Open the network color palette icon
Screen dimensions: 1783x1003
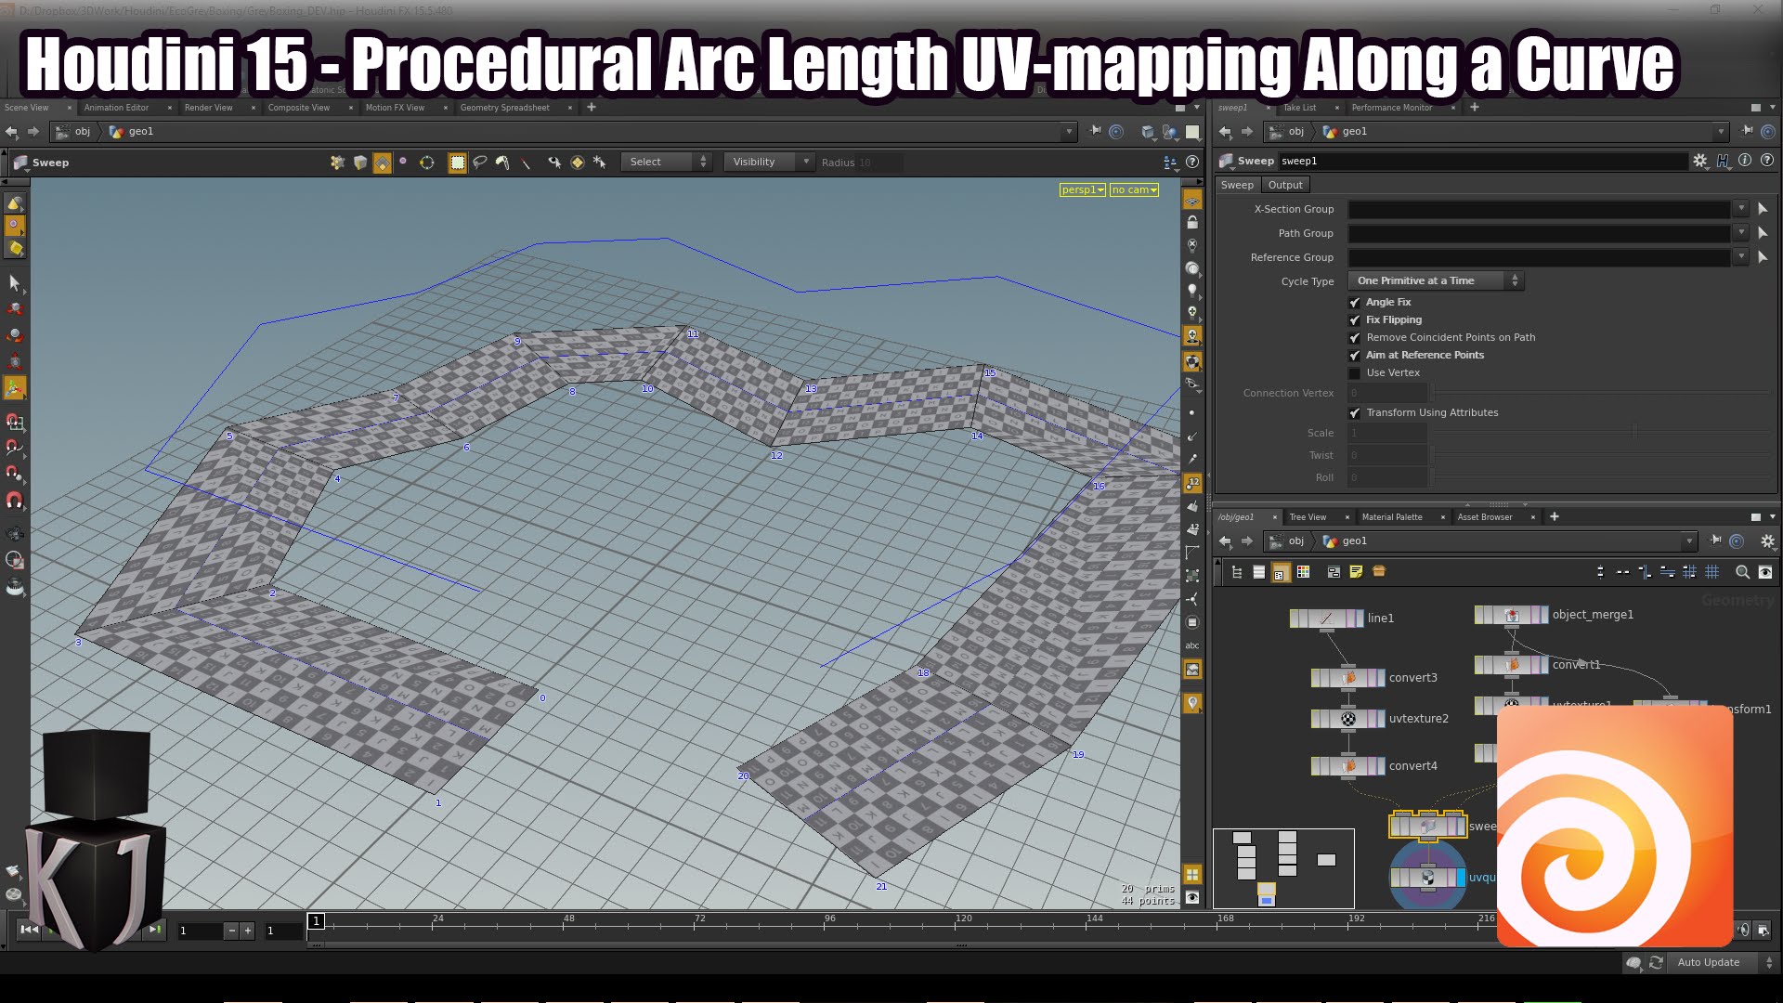coord(1303,572)
